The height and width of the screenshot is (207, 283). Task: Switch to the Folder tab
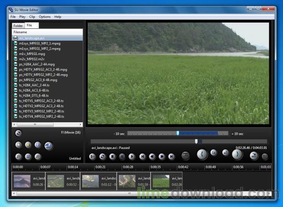tap(18, 26)
